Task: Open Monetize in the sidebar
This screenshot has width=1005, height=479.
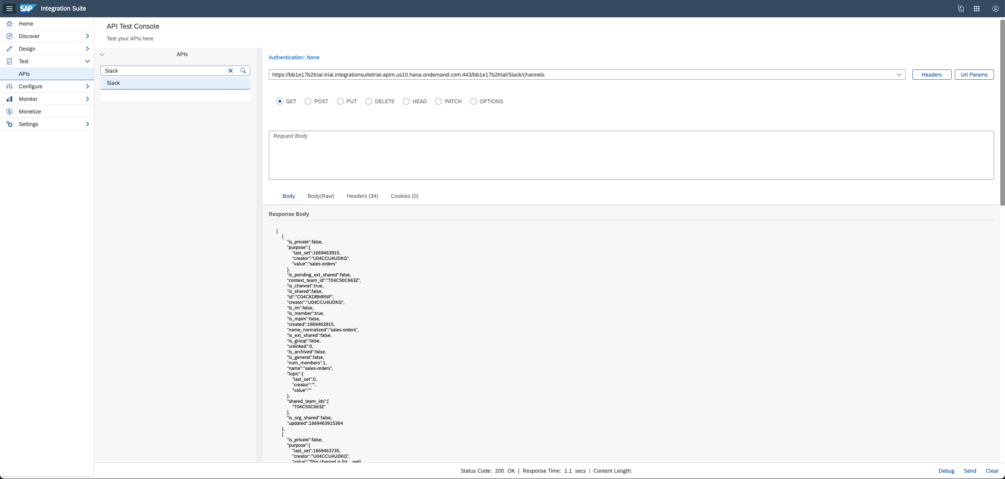Action: click(47, 112)
